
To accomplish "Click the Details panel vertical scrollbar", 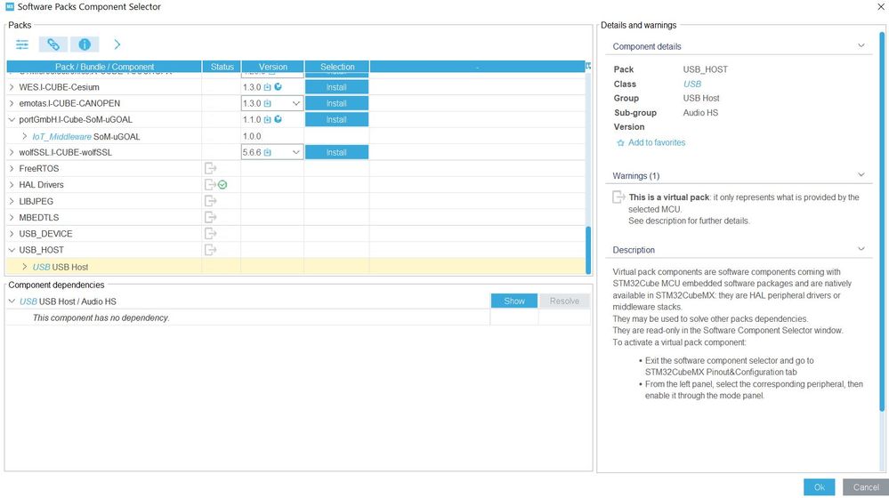I will tap(882, 221).
